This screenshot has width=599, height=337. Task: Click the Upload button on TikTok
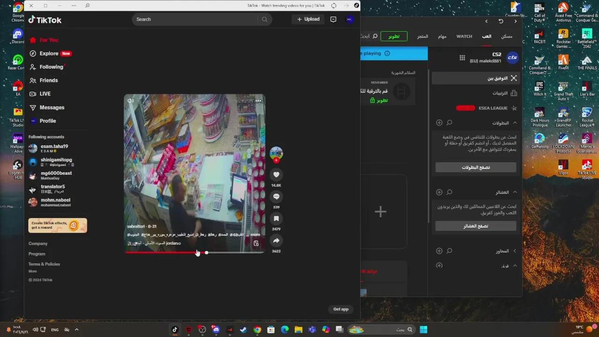click(308, 19)
